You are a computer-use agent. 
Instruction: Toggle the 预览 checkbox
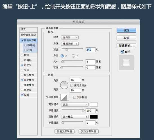(122, 52)
